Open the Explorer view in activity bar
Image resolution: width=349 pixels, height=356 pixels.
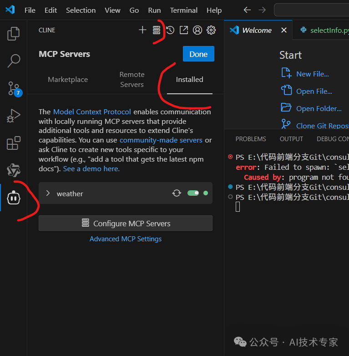pos(13,34)
